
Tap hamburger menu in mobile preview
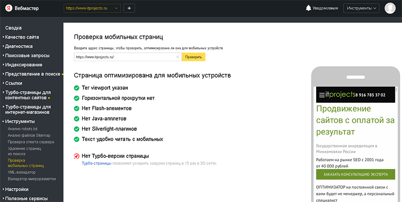[x=322, y=95]
